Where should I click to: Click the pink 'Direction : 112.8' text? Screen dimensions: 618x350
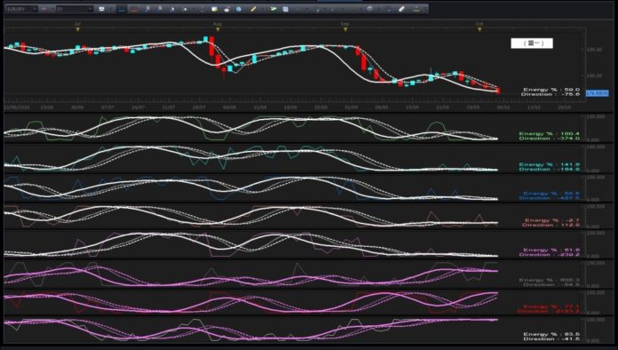551,225
